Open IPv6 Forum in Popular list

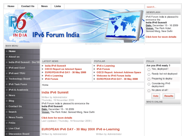[x=103, y=69]
